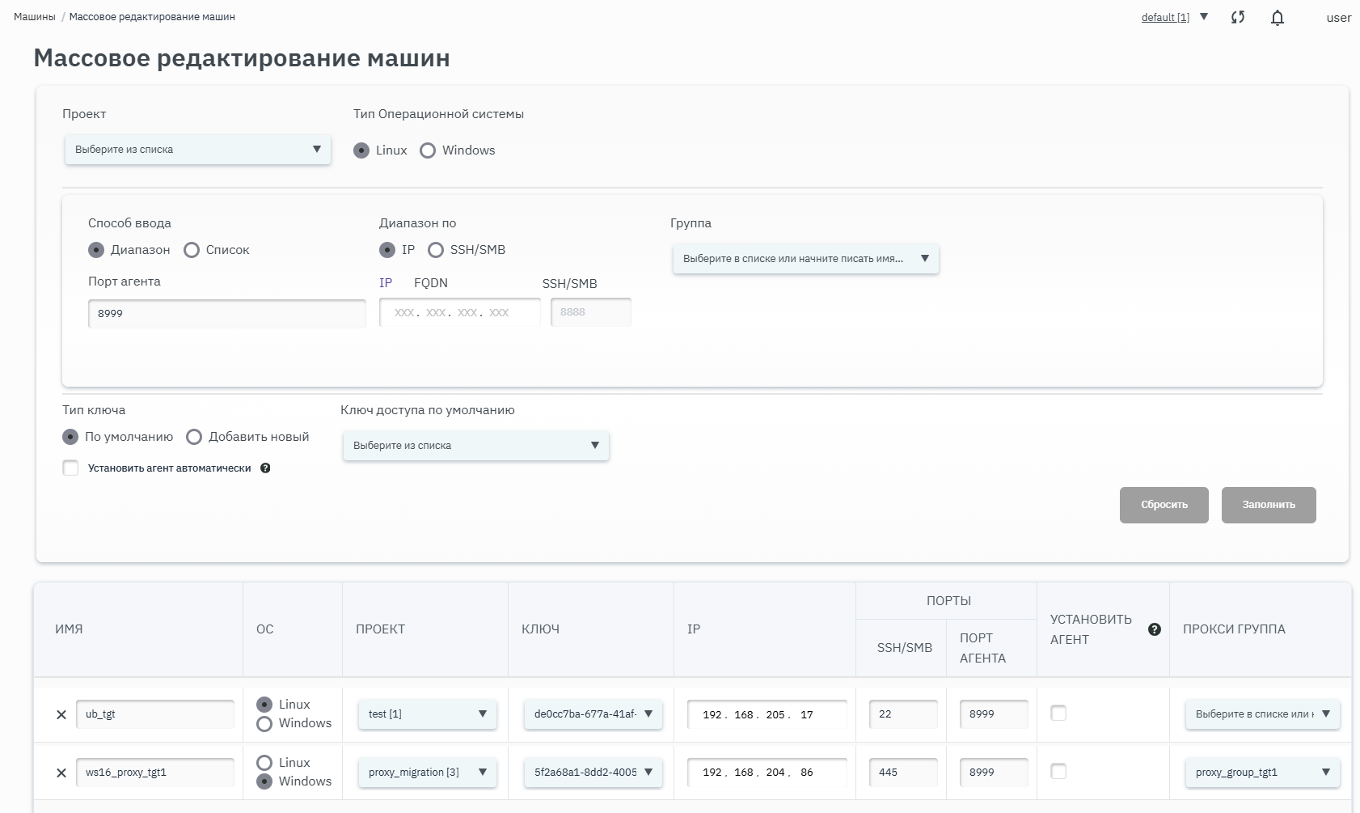Remove the ub_tgt row with X icon
Image resolution: width=1360 pixels, height=813 pixels.
pyautogui.click(x=61, y=714)
